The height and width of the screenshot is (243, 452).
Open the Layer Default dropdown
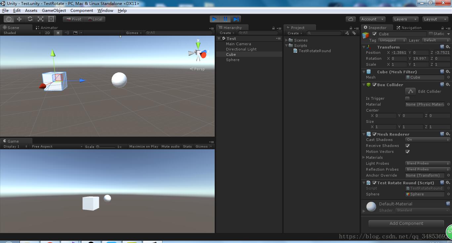coord(435,40)
